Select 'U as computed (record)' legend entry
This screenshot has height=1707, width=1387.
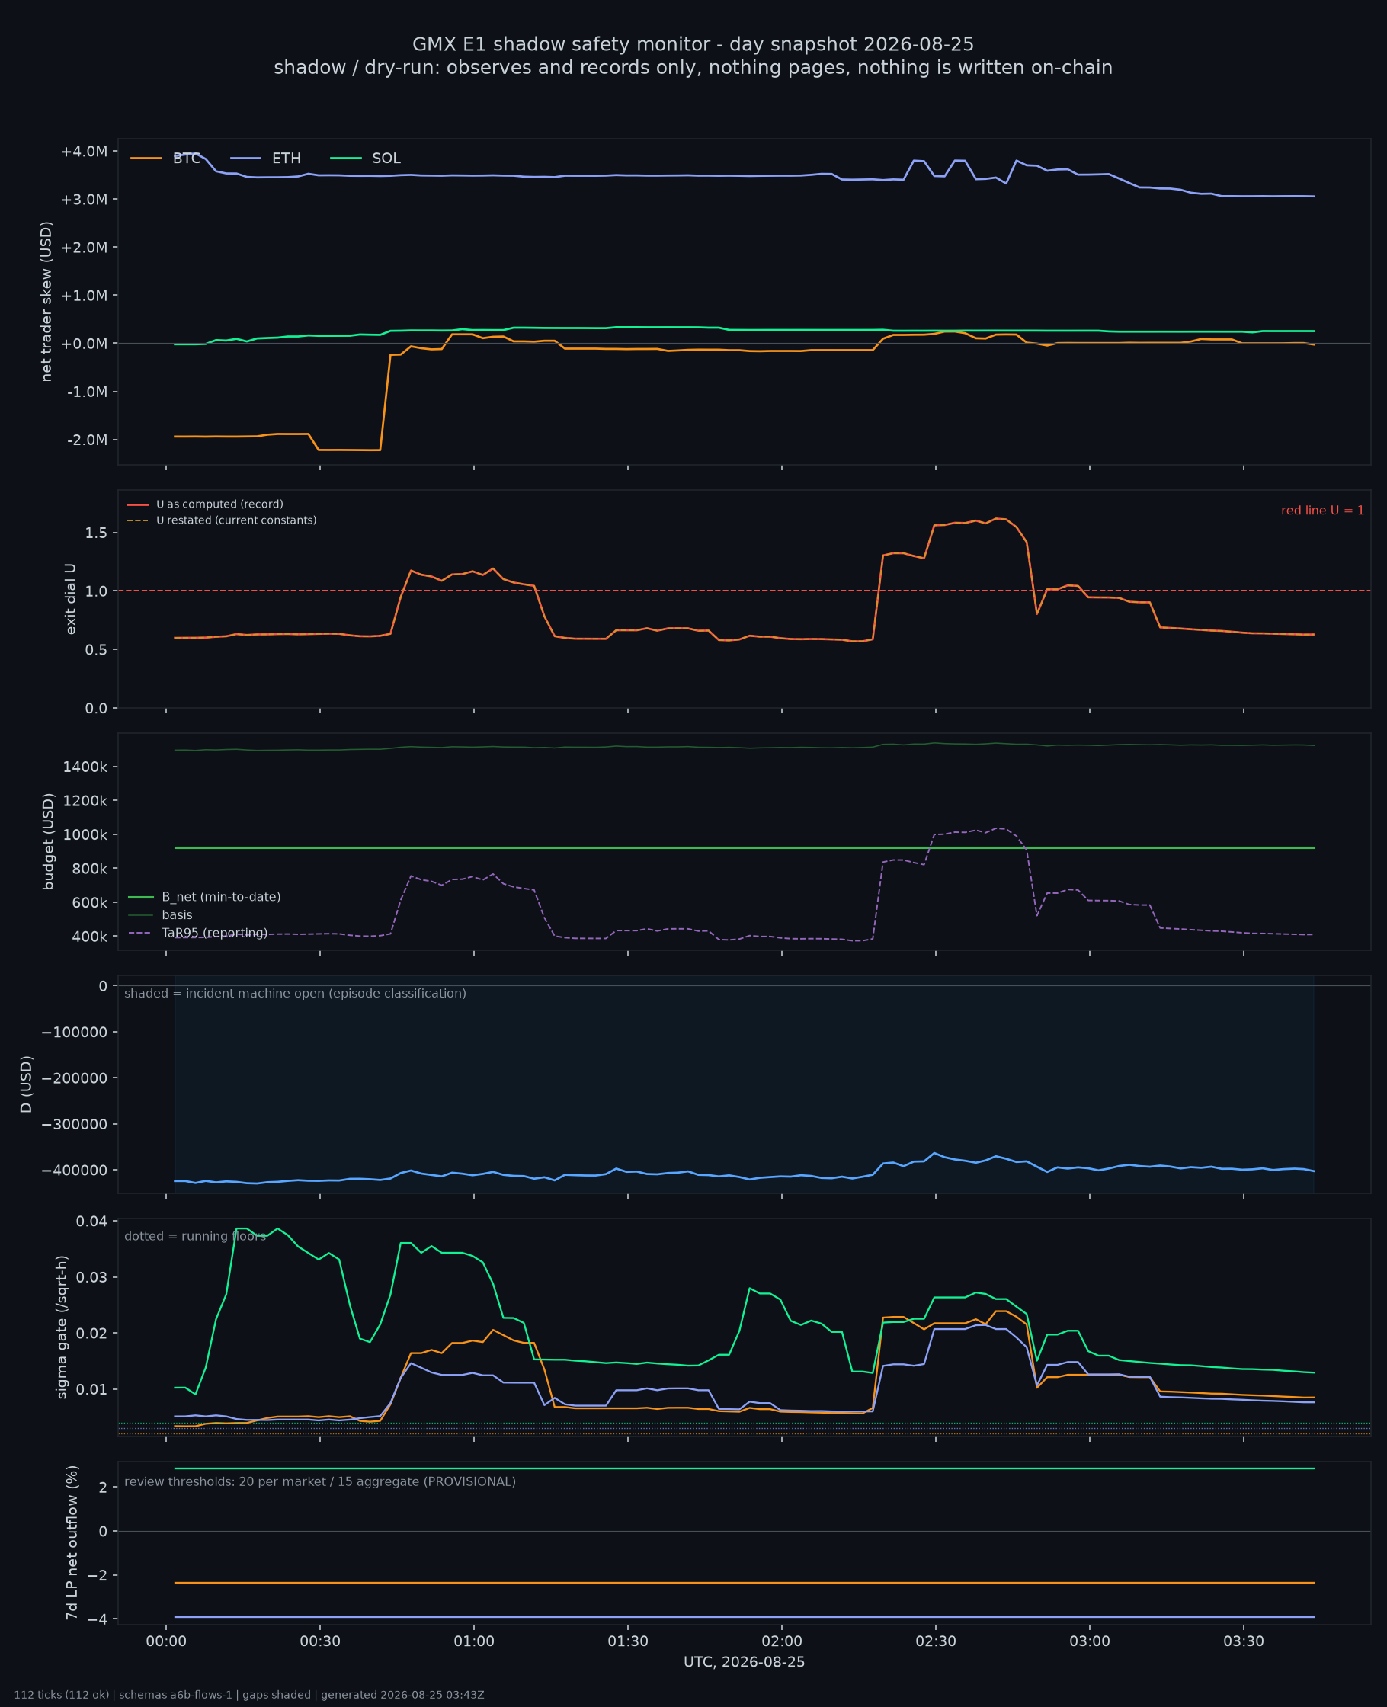coord(205,504)
